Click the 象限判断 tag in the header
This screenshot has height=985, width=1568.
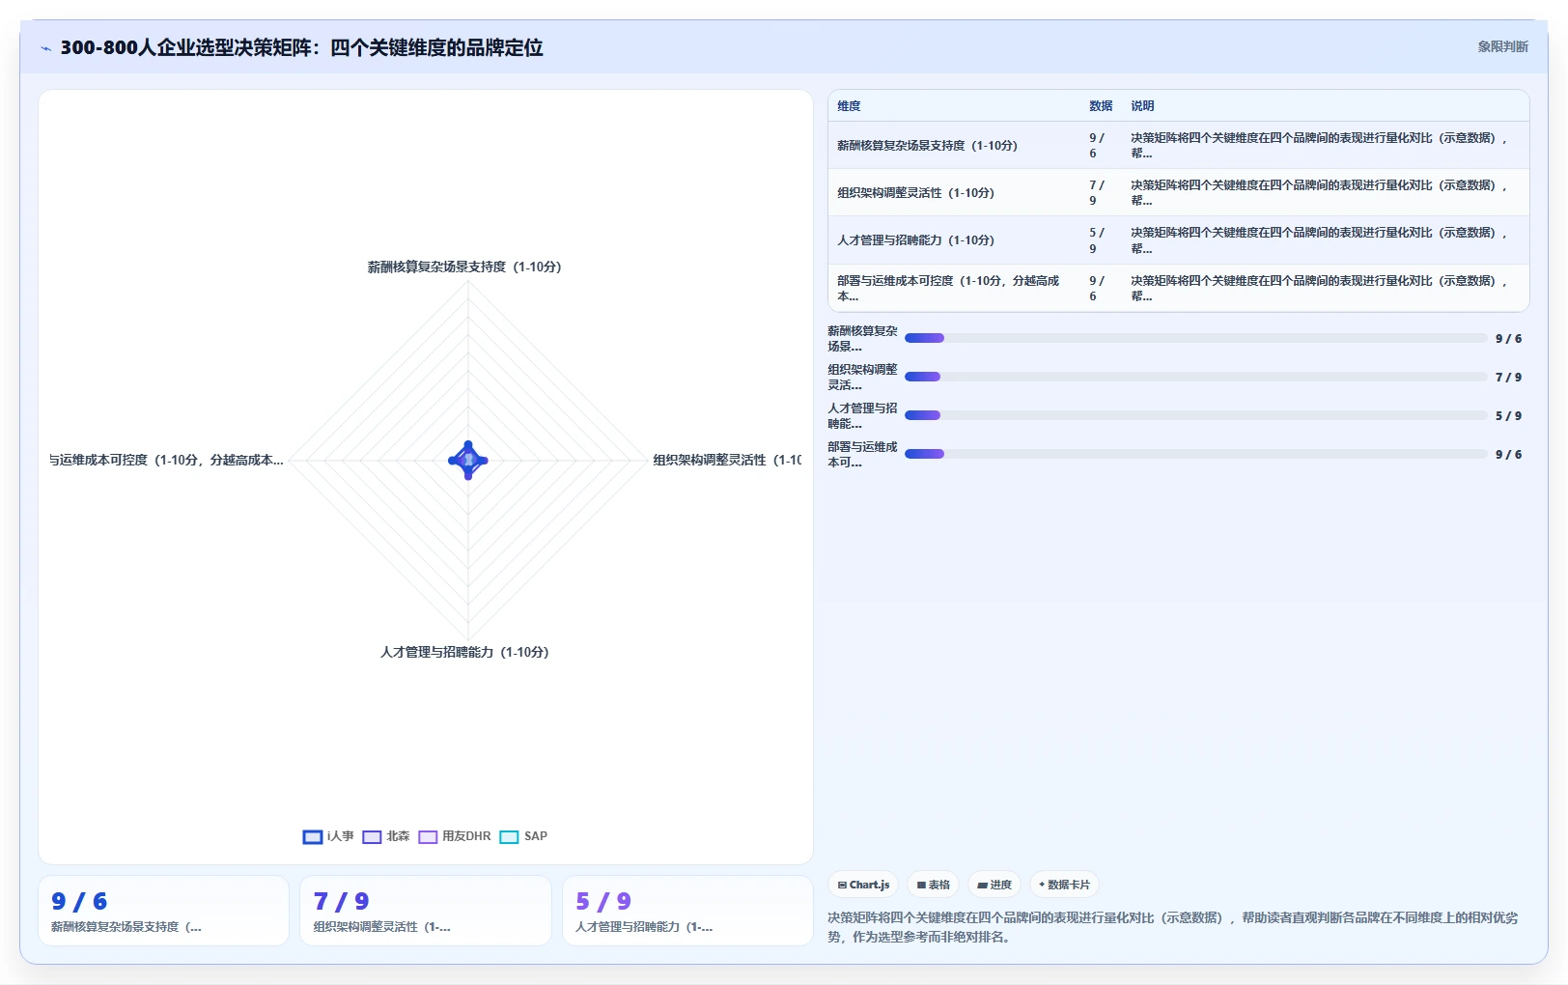[1502, 46]
